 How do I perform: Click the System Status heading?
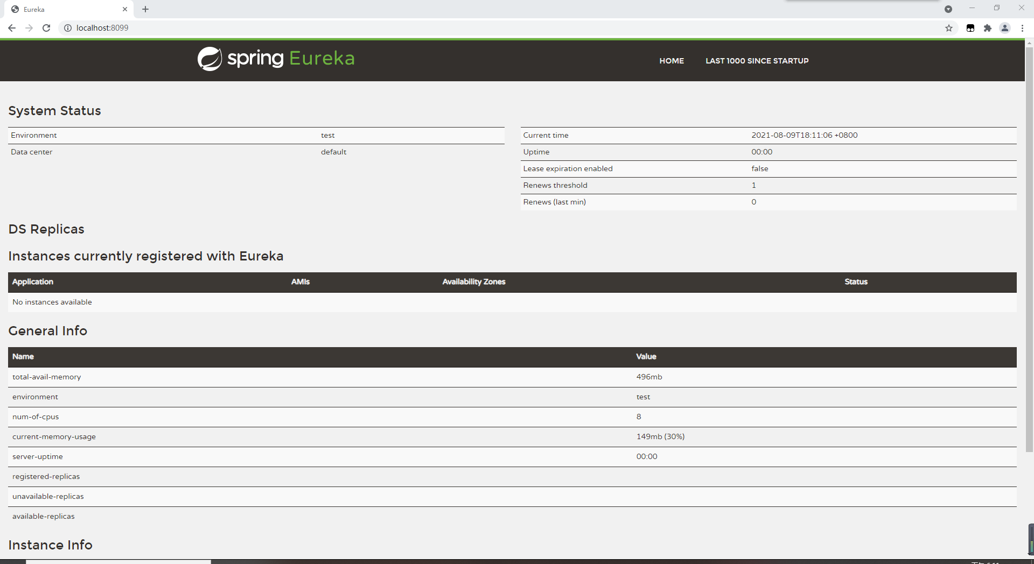[54, 111]
